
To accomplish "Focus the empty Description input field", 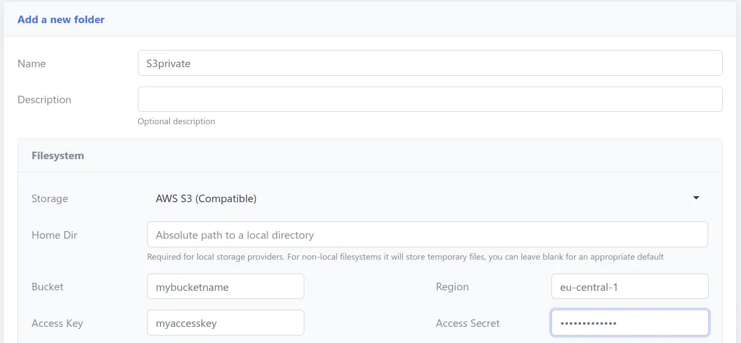I will point(430,99).
